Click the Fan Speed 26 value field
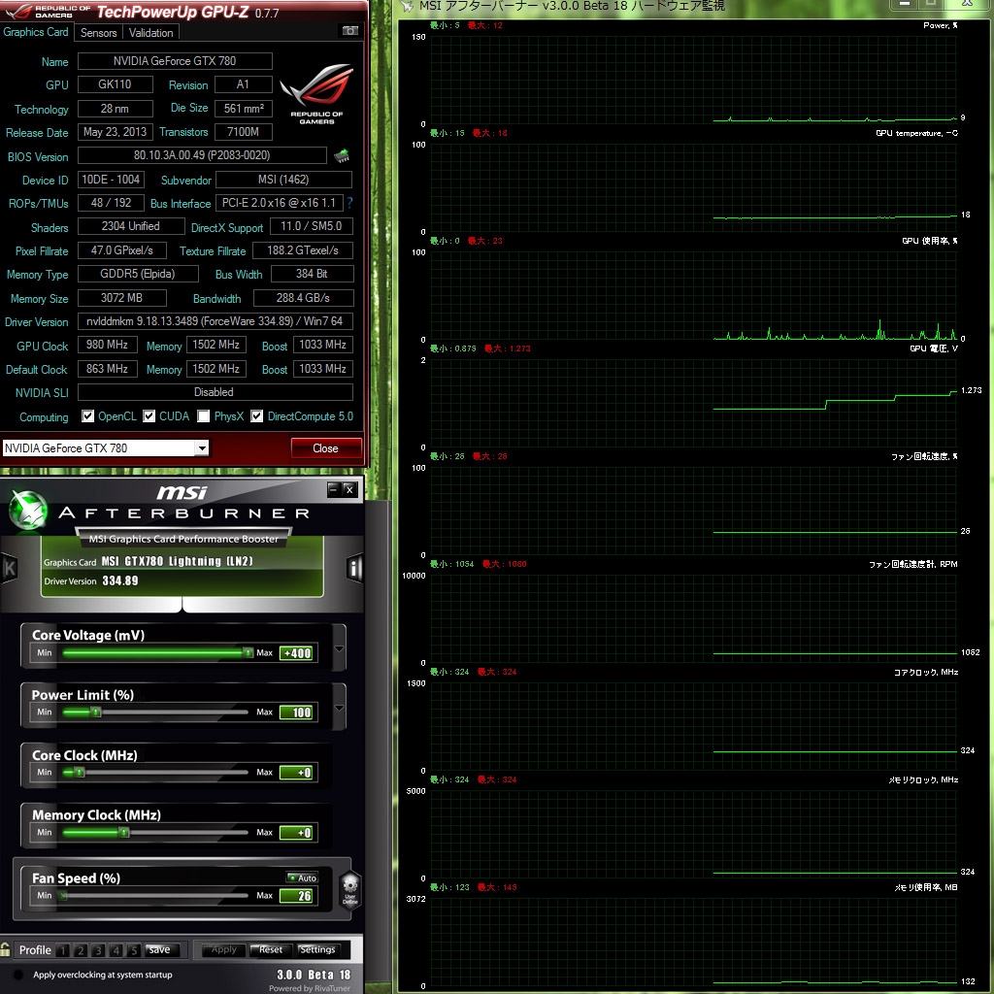 [296, 896]
